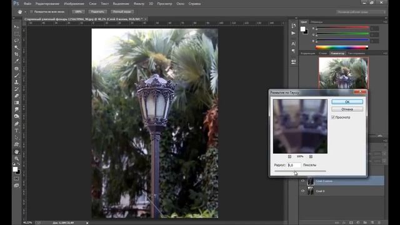The image size is (400, 225).
Task: Delete layer using trash icon
Action: [x=379, y=222]
